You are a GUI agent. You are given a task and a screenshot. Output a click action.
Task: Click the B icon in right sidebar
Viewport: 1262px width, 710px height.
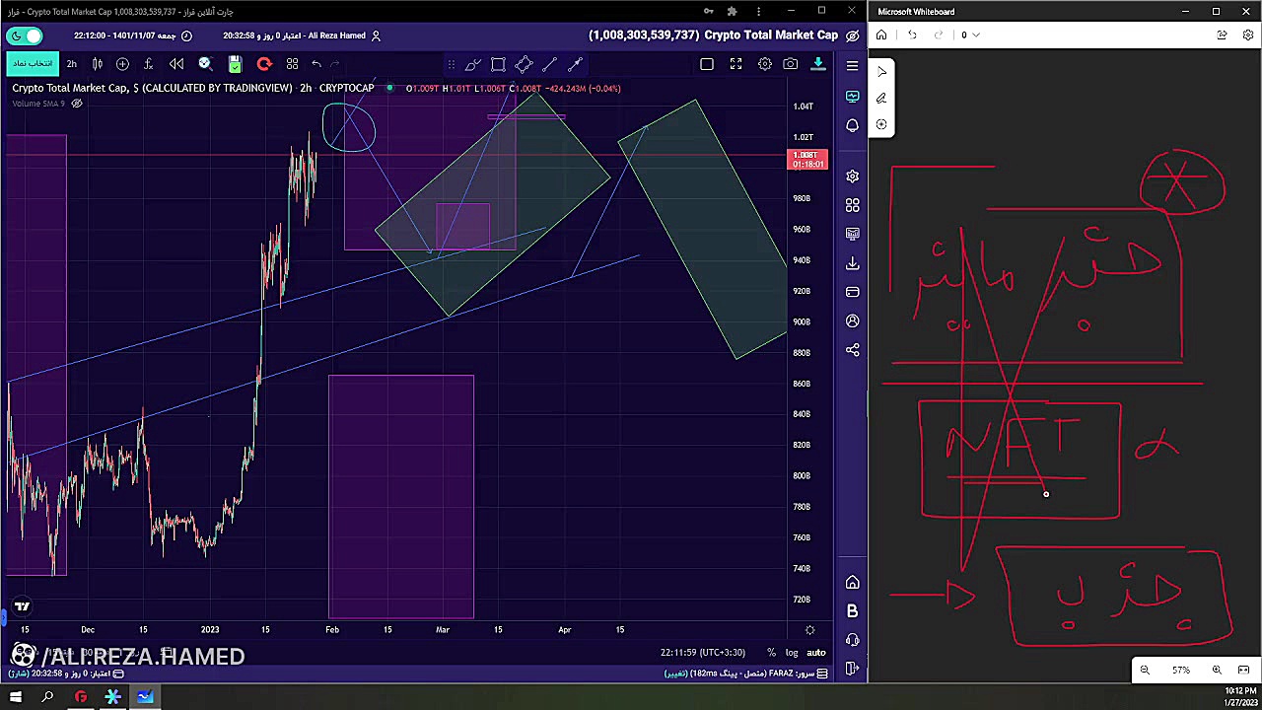click(x=852, y=611)
